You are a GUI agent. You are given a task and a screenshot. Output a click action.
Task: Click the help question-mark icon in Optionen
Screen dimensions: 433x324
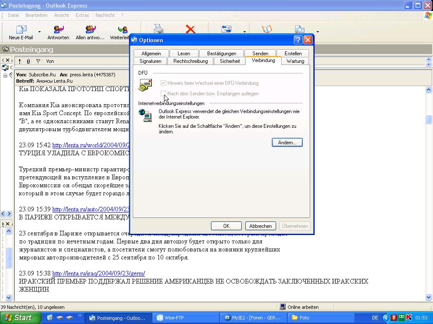pos(298,40)
